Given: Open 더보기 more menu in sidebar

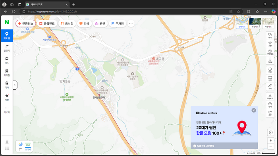Looking at the screenshot, I should [7, 110].
